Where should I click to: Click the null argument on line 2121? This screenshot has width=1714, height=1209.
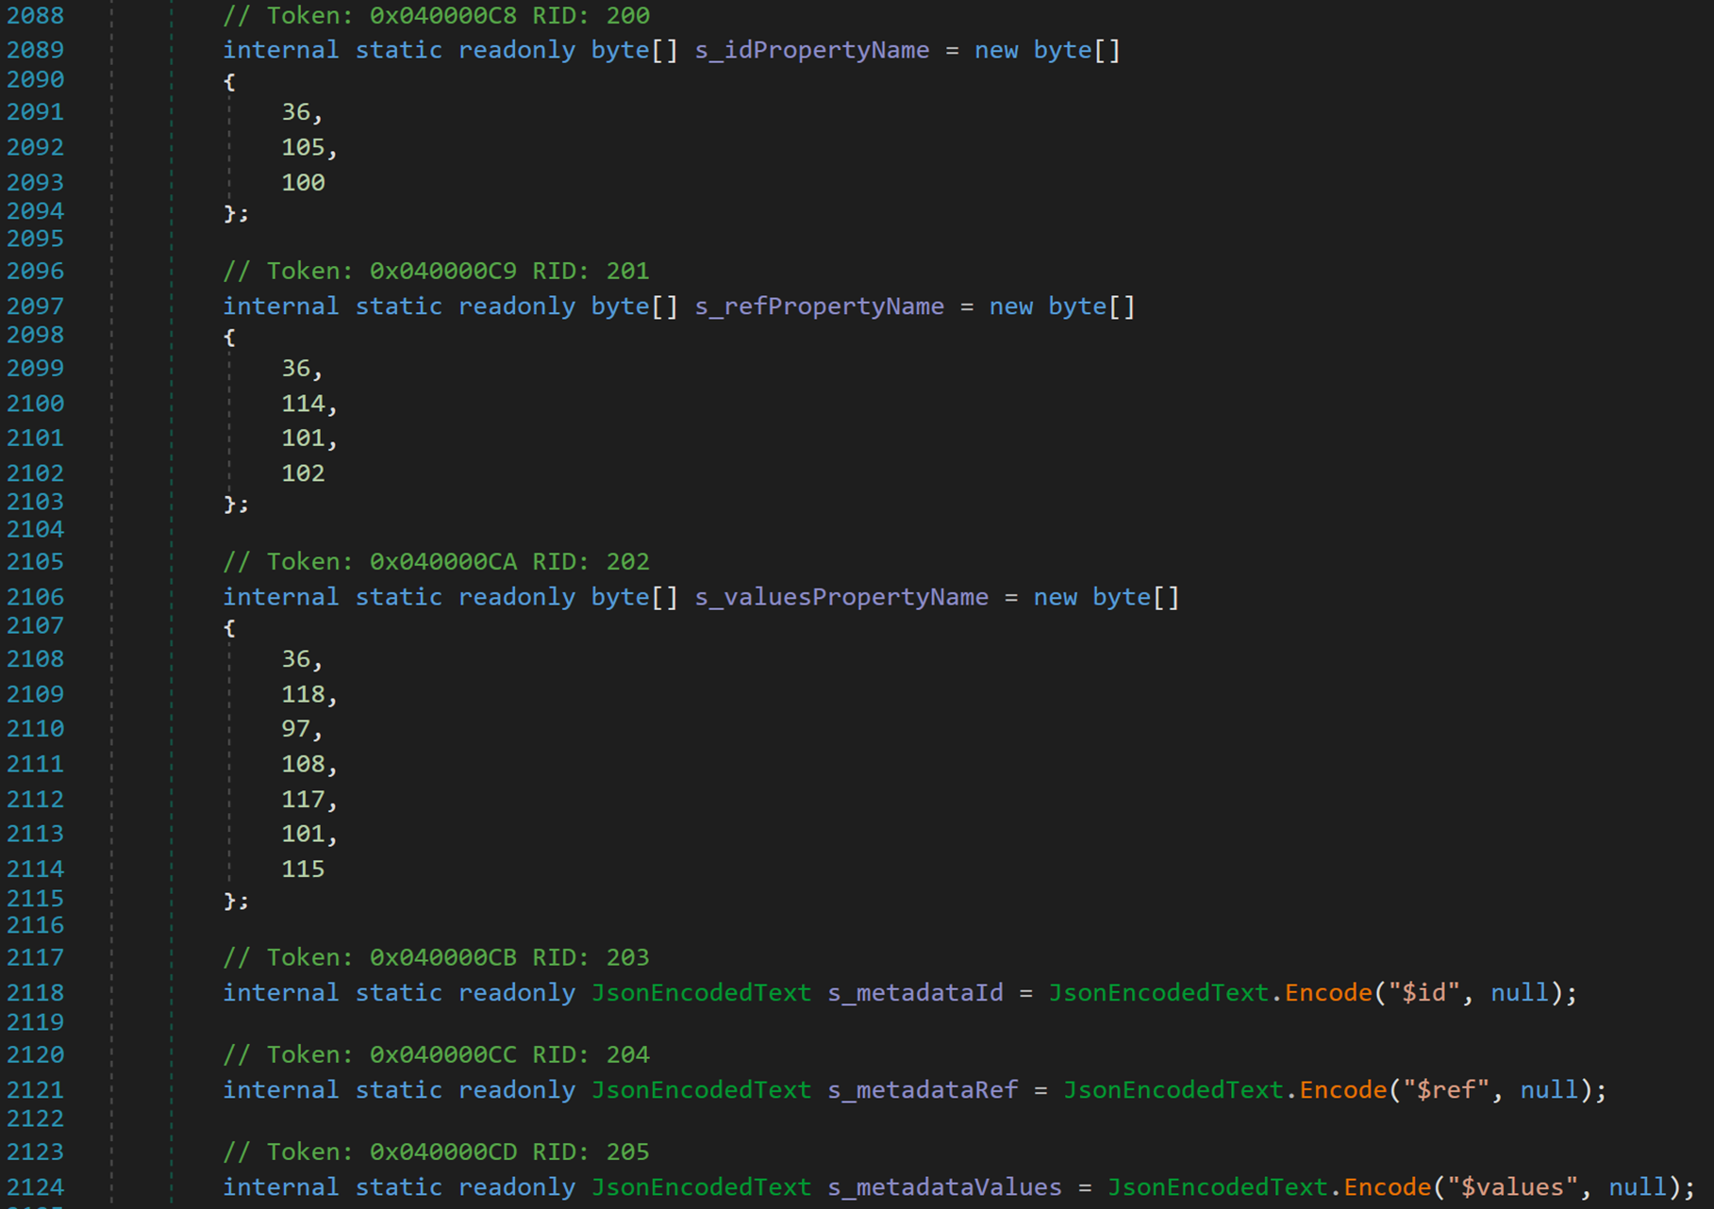pyautogui.click(x=1549, y=1090)
